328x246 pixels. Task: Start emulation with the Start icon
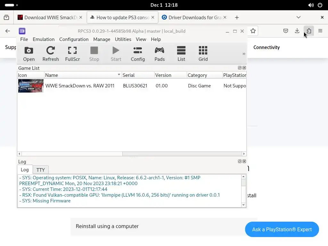(116, 54)
